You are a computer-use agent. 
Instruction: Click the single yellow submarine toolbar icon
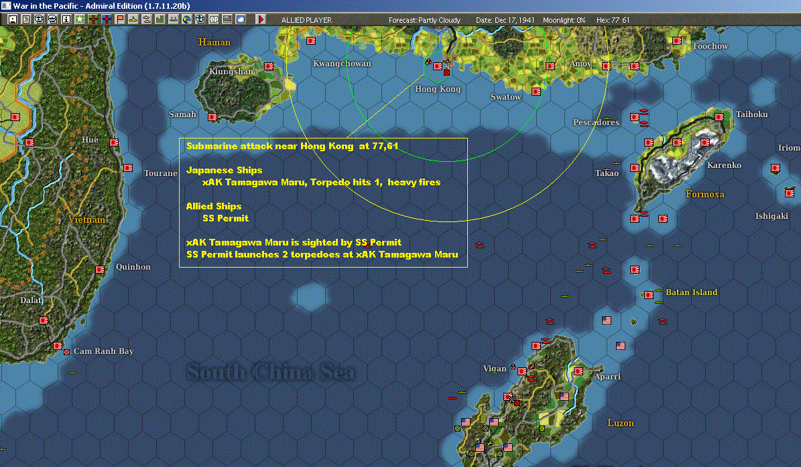pos(133,19)
